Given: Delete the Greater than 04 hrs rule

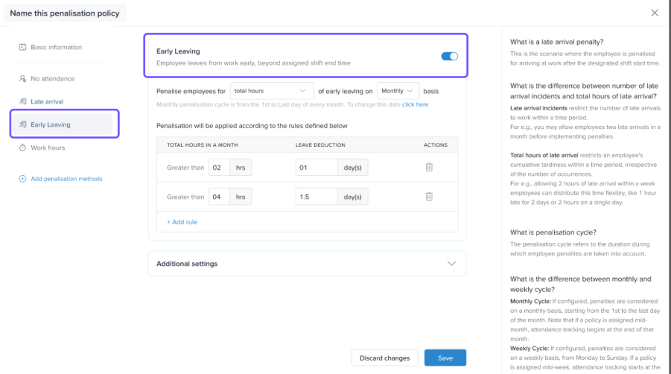Looking at the screenshot, I should point(429,197).
